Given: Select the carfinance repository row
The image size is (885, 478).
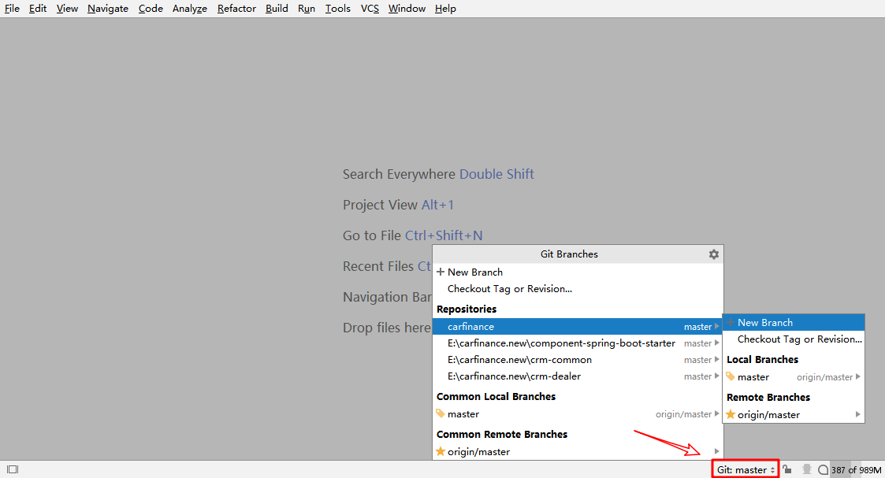Looking at the screenshot, I should coord(471,327).
